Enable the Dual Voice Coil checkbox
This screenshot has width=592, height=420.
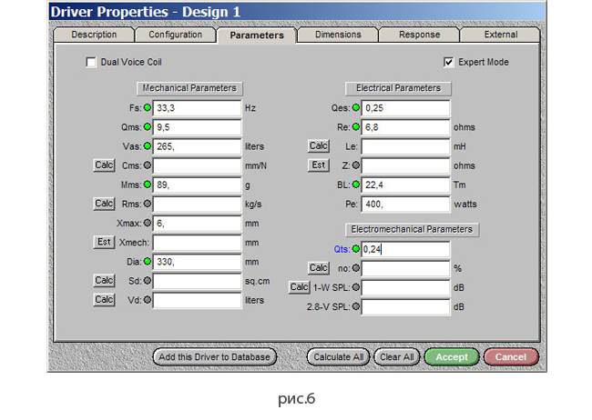91,62
